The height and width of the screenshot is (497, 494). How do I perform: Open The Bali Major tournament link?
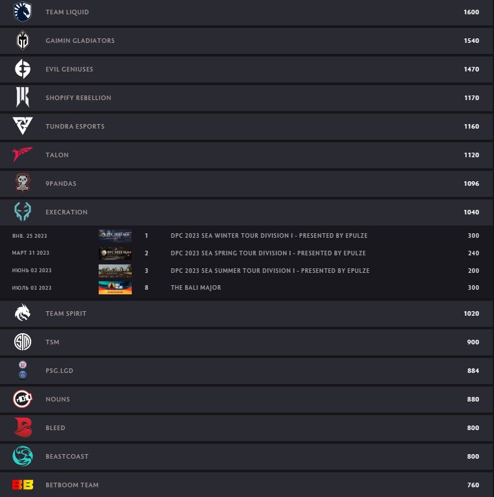coord(195,288)
